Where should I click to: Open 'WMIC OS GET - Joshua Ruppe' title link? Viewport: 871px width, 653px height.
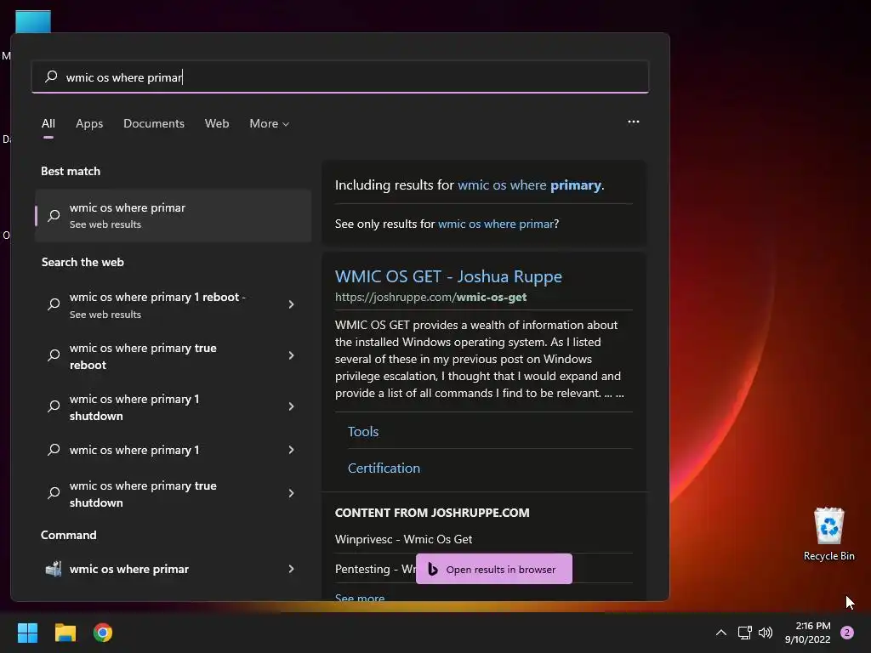pos(448,276)
